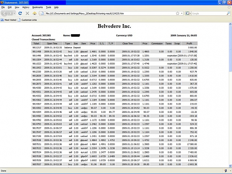232x174 pixels.
Task: Bookmark this page with the star icon
Action: coord(177,13)
